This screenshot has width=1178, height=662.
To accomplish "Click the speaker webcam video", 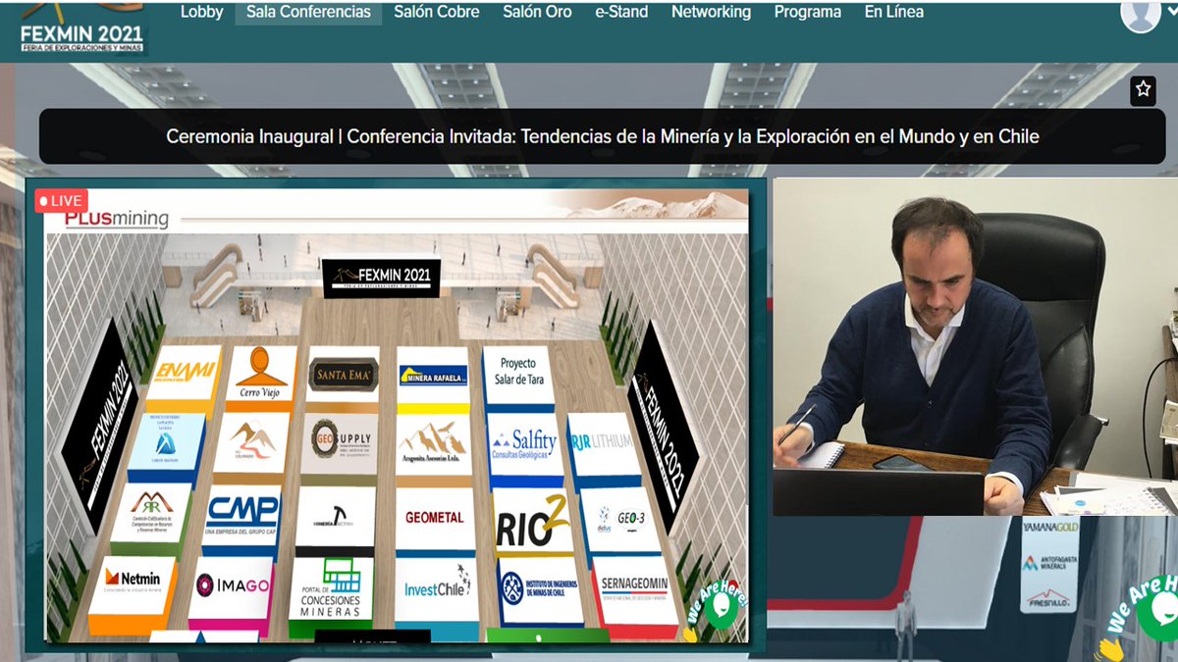I will (975, 346).
